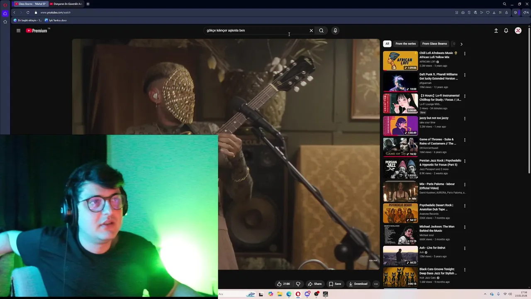Open the YouTube create/upload button
The height and width of the screenshot is (299, 531).
(x=496, y=30)
